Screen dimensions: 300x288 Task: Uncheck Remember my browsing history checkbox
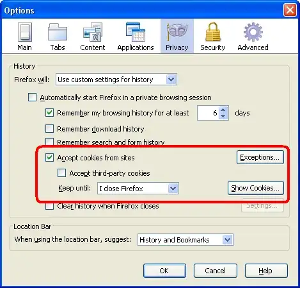coord(49,112)
